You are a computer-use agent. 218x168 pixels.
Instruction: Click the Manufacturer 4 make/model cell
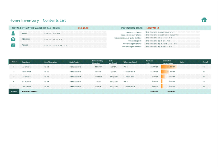75,82
